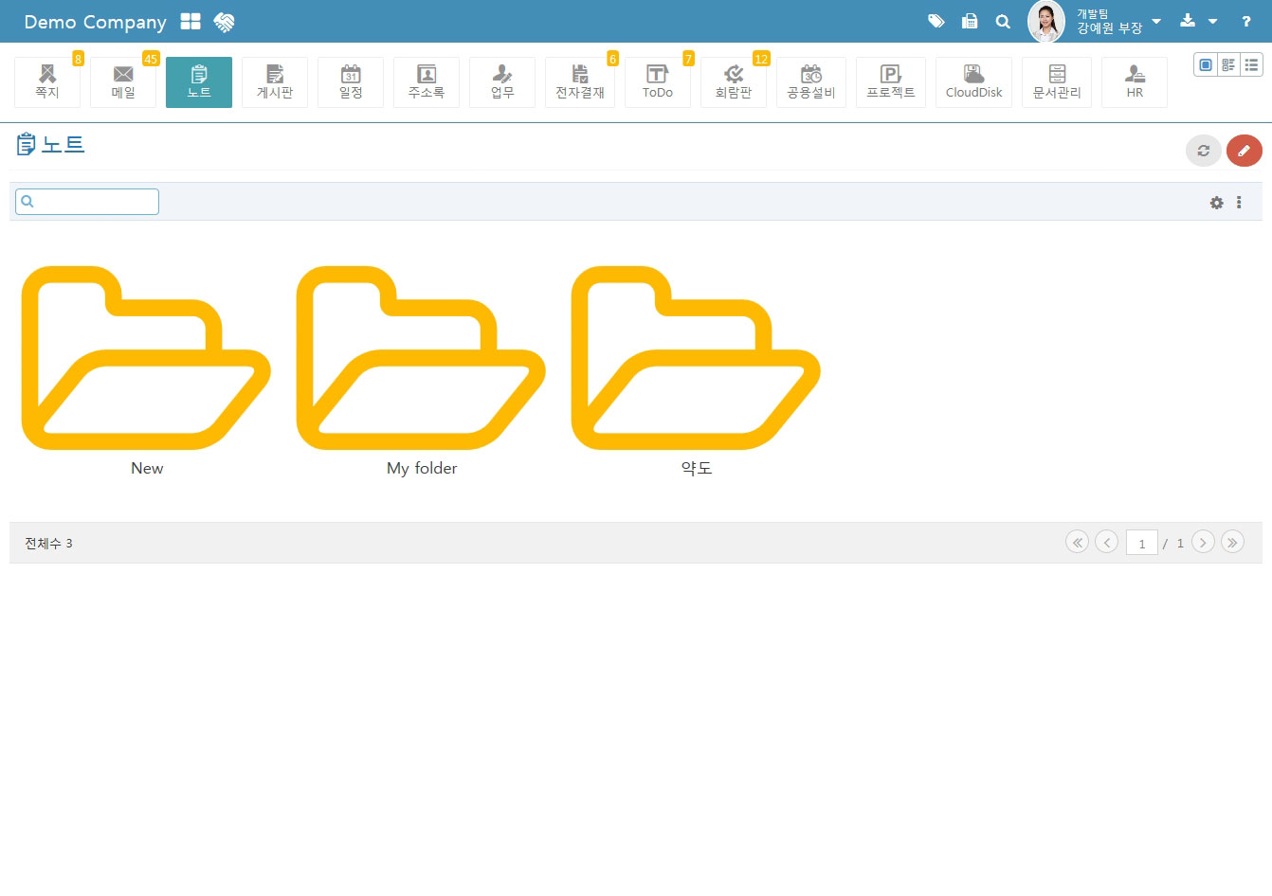Image resolution: width=1272 pixels, height=896 pixels.
Task: Switch to large icon view mode
Action: coord(1206,64)
